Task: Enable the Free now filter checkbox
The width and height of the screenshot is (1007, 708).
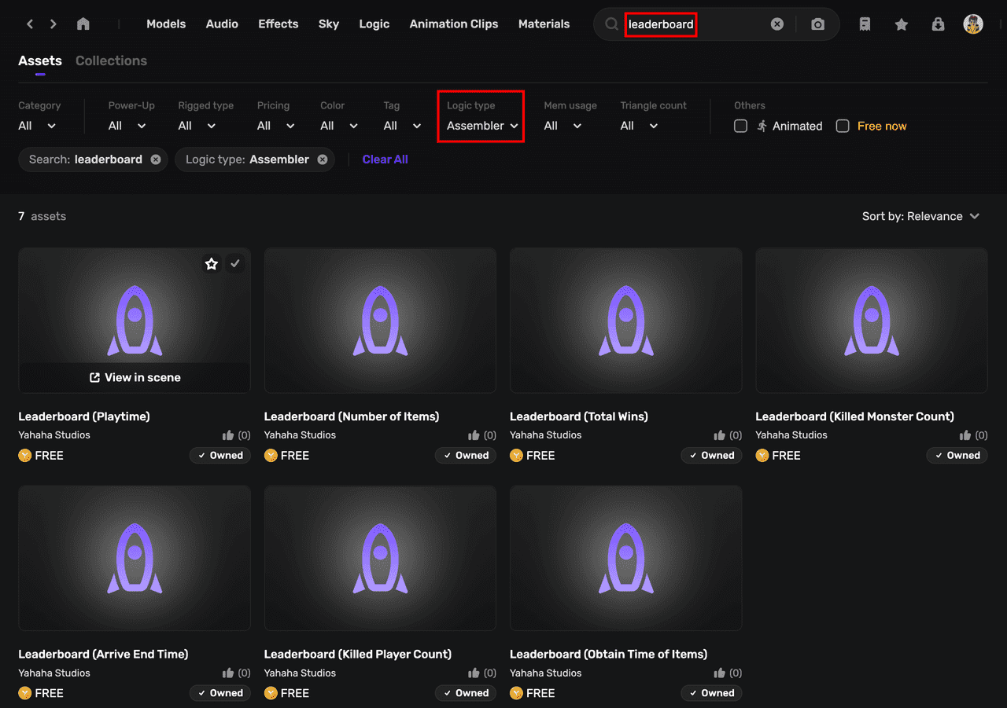Action: coord(843,125)
